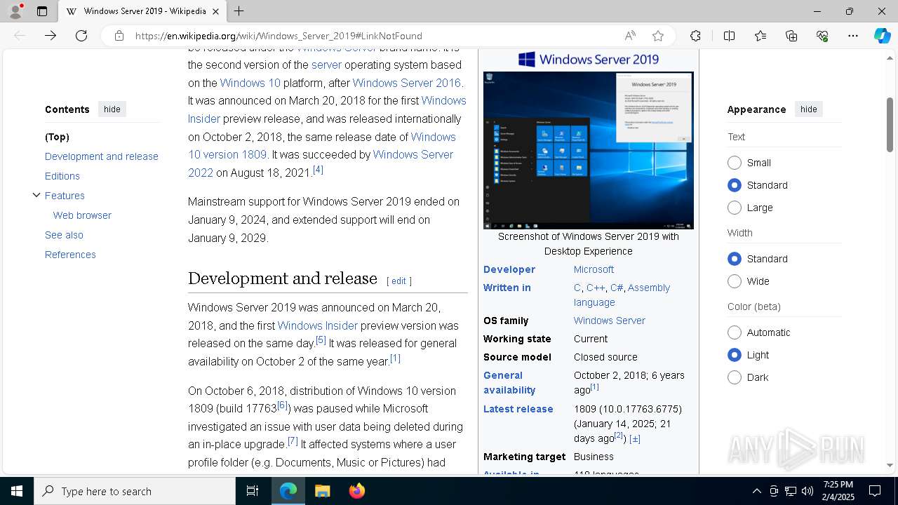Go to Web browser subsection

(82, 215)
